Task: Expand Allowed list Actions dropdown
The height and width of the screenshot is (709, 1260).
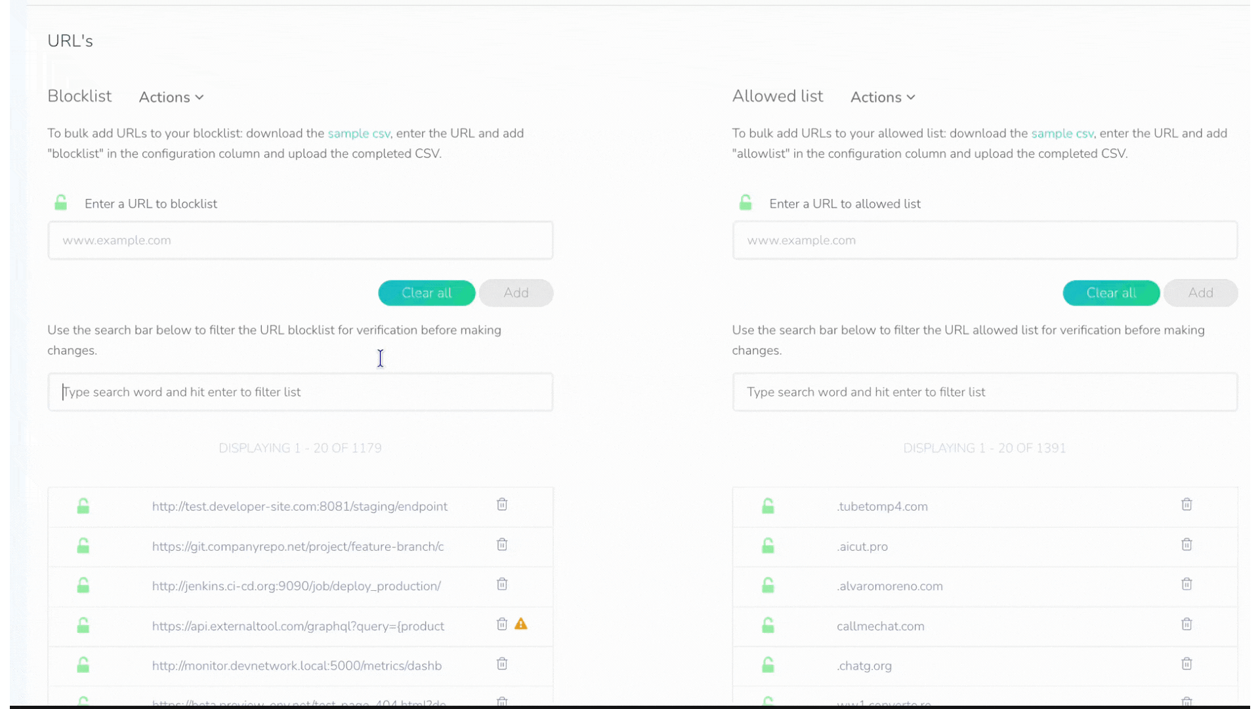Action: (x=883, y=97)
